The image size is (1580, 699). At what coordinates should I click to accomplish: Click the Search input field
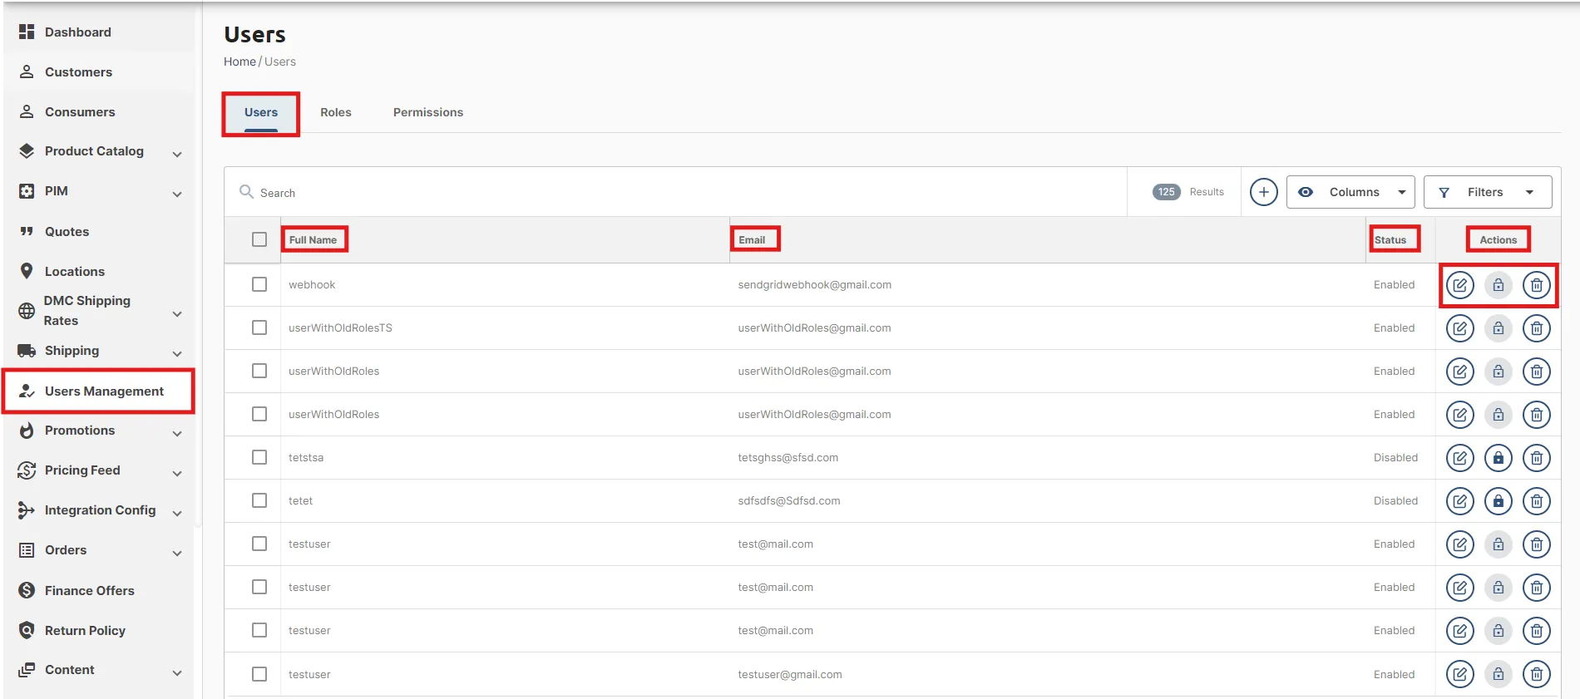coord(675,192)
